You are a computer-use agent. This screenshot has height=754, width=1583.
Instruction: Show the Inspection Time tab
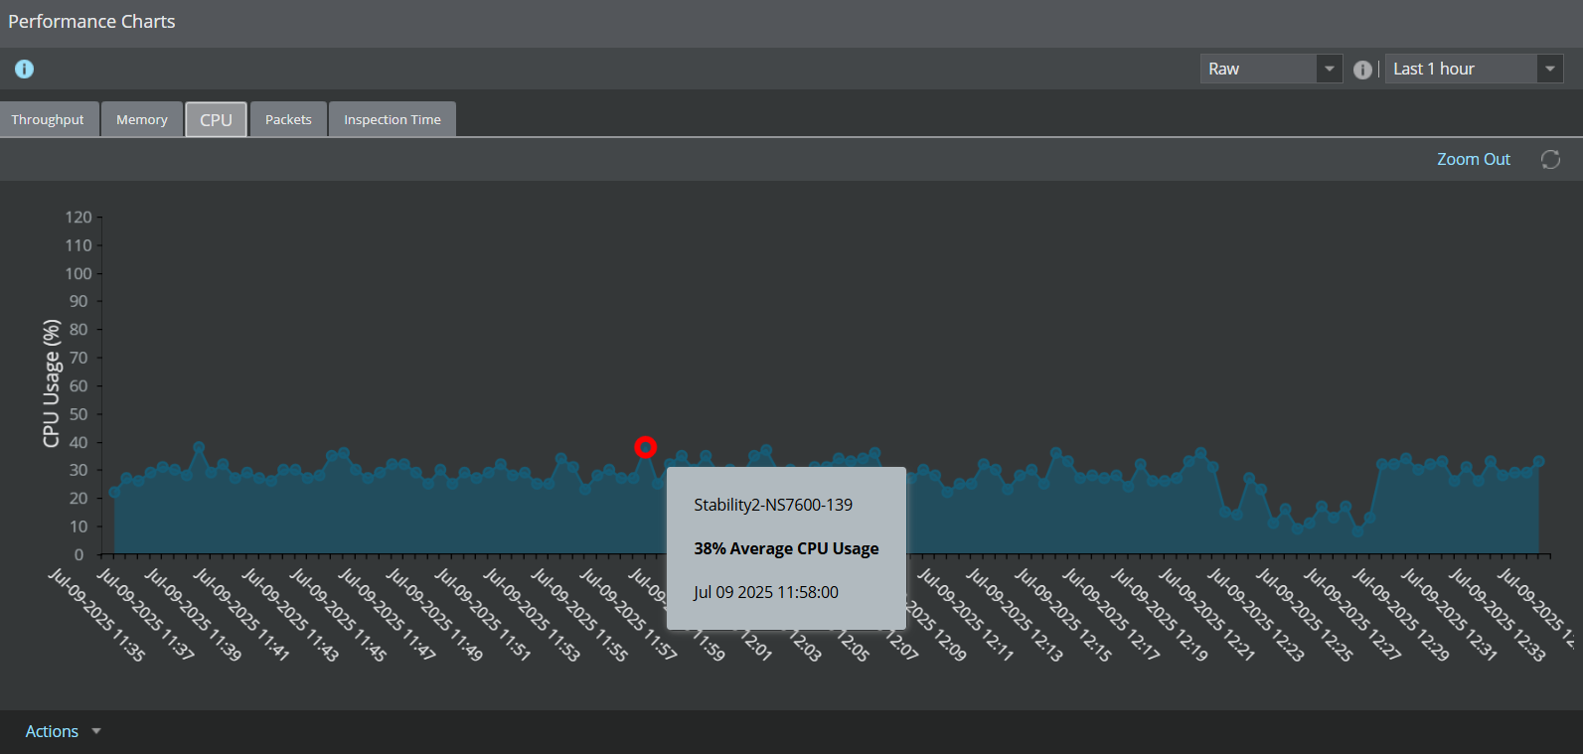click(393, 119)
